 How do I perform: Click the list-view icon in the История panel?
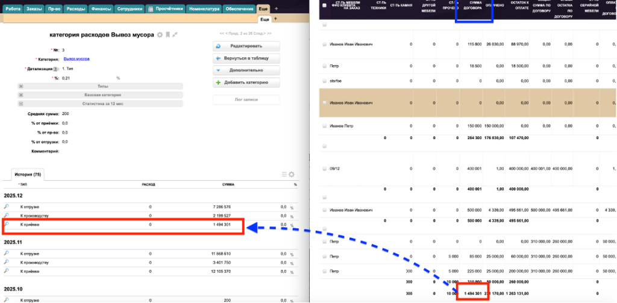point(284,175)
